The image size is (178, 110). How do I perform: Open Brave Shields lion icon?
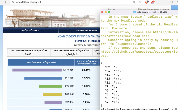pyautogui.click(x=146, y=2)
